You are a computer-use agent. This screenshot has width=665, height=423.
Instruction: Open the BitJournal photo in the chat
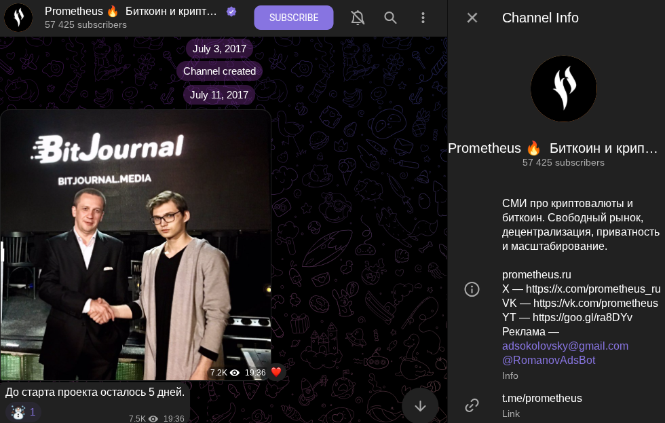click(136, 245)
